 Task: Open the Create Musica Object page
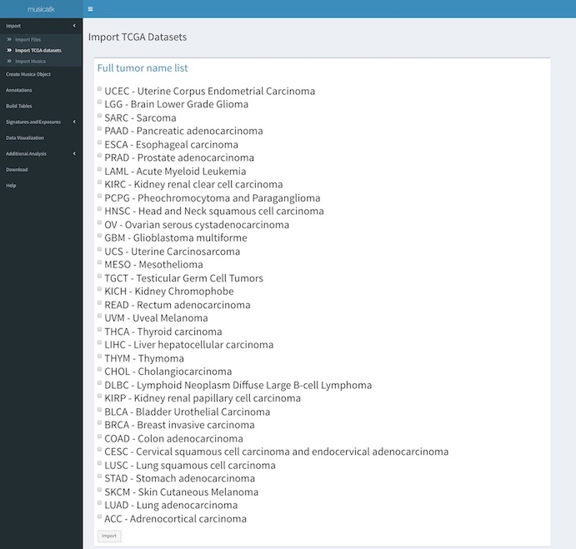[28, 74]
